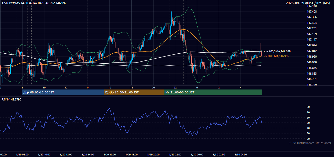334x157 pixels.
Task: Click price axis value 146.885
Action: click(312, 68)
